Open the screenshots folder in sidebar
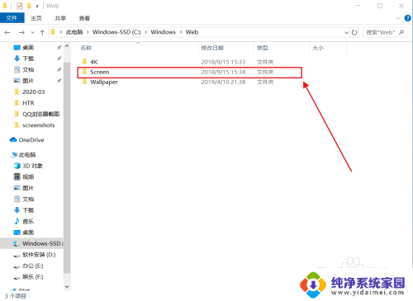 pos(39,125)
